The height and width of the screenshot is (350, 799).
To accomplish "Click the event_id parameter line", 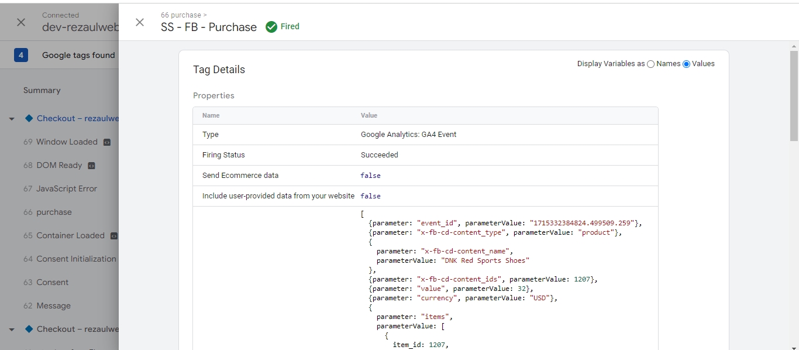I will 506,223.
